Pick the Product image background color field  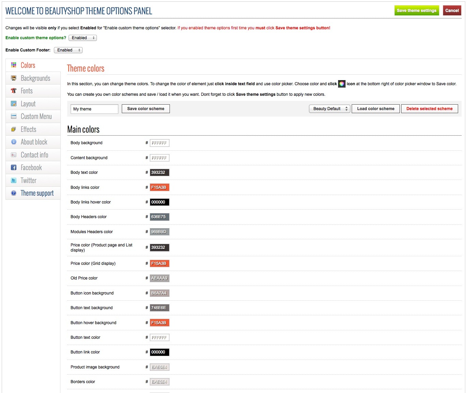point(160,367)
